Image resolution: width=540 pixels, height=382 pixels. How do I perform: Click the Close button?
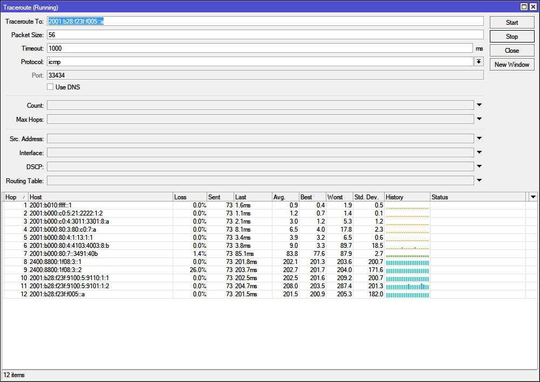(x=512, y=51)
